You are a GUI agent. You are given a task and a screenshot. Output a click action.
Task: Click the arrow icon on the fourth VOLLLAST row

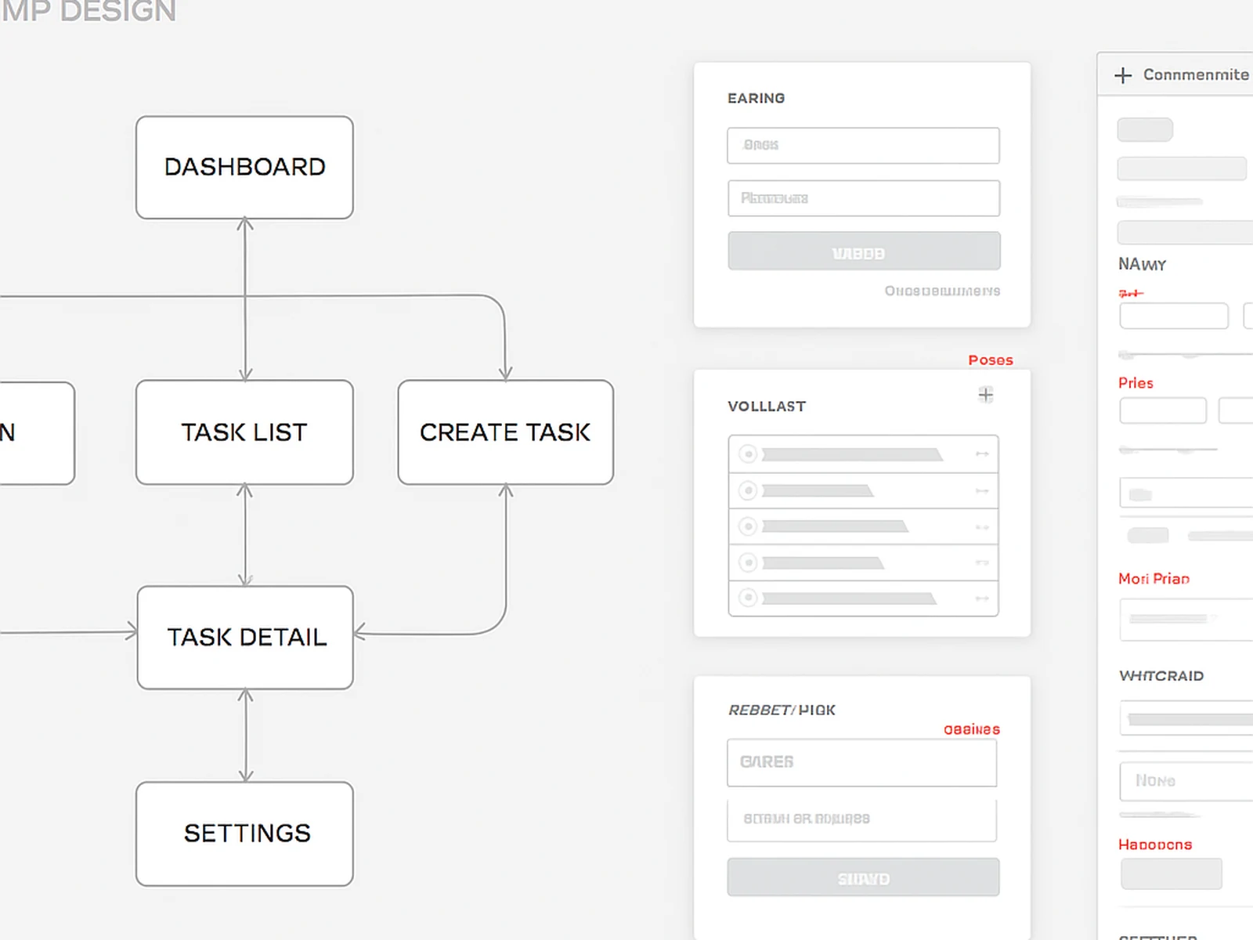[x=982, y=563]
